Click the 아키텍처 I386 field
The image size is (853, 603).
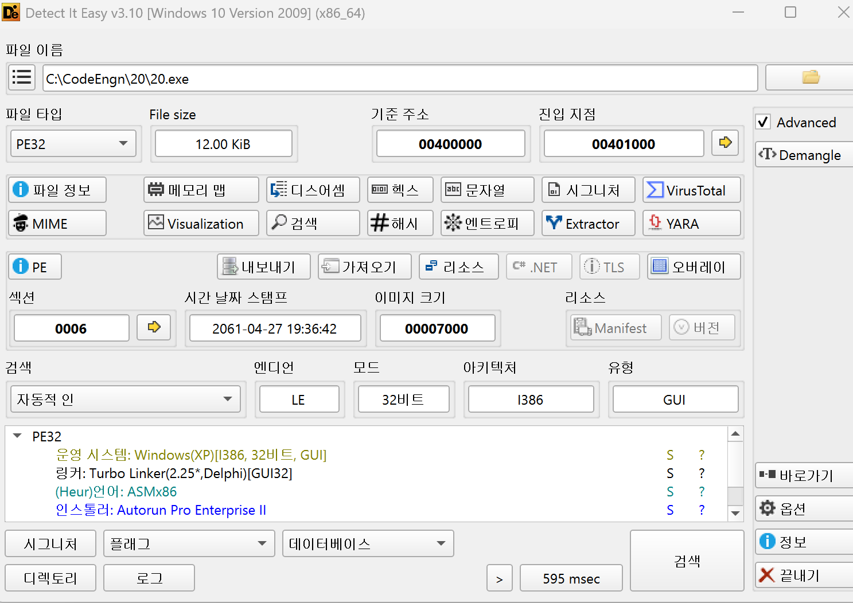531,399
